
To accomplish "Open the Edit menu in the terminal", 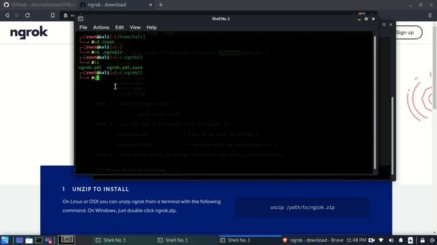I will [119, 27].
